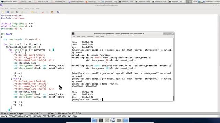Click the home folder icon in bottom dock

pyautogui.click(x=126, y=120)
